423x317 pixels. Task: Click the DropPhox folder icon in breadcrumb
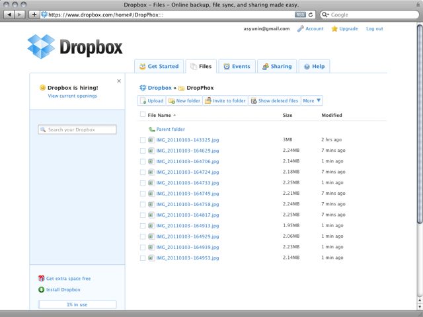point(182,88)
